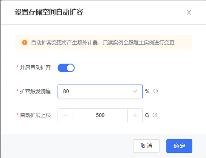The width and height of the screenshot is (206, 158).
Task: Increase 自动扩展上限 with plus button
Action: point(135,115)
